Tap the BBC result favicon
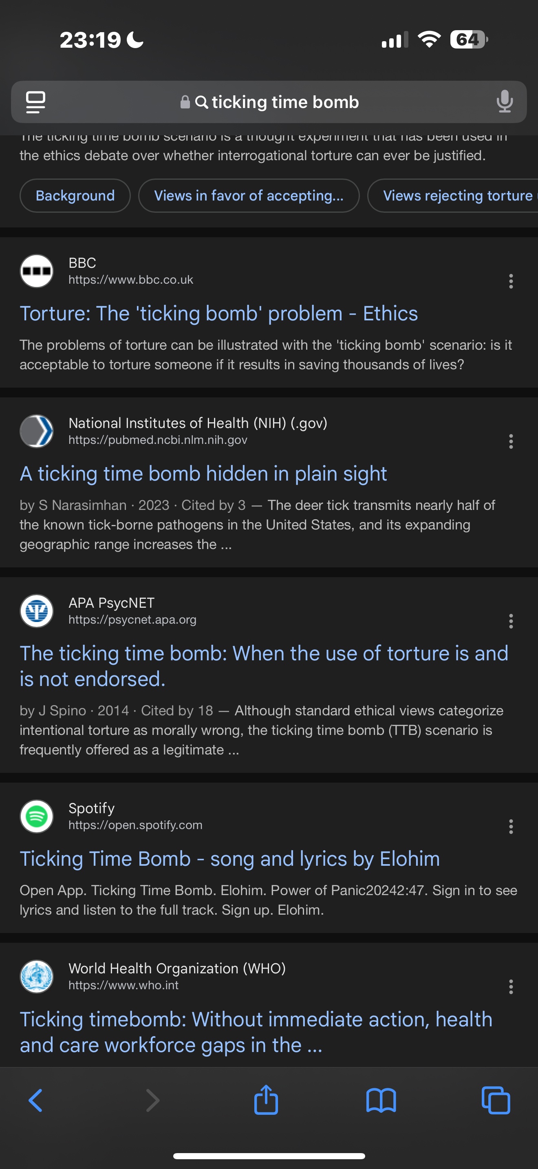The width and height of the screenshot is (538, 1169). click(x=37, y=271)
